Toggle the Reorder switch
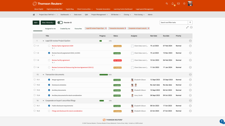This screenshot has width=225, height=126. 60,22
